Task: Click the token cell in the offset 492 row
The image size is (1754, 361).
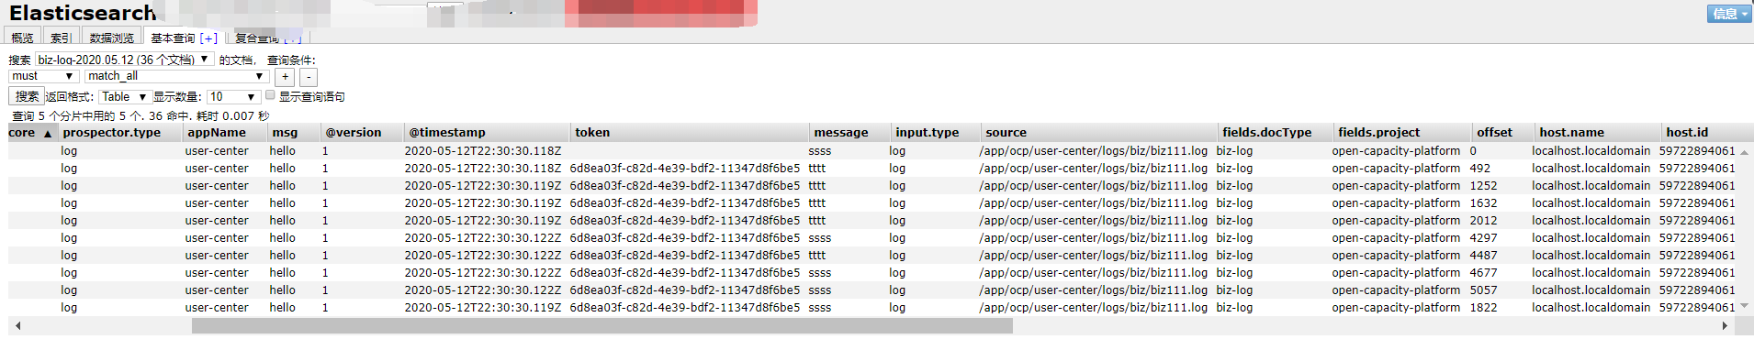Action: point(685,169)
